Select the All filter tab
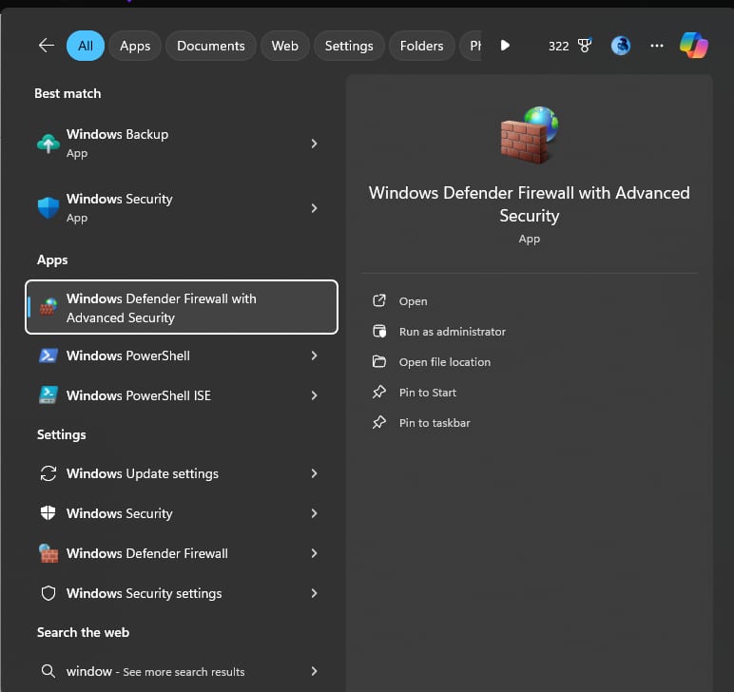734x692 pixels. 86,46
